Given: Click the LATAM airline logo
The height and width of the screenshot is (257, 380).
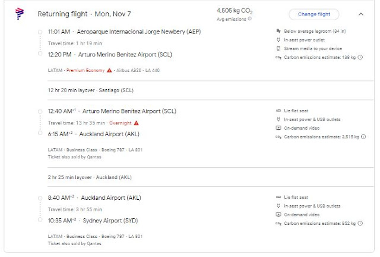Looking at the screenshot, I should 19,14.
